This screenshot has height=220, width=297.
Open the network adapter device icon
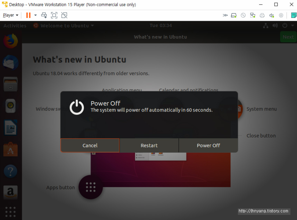coord(252,15)
